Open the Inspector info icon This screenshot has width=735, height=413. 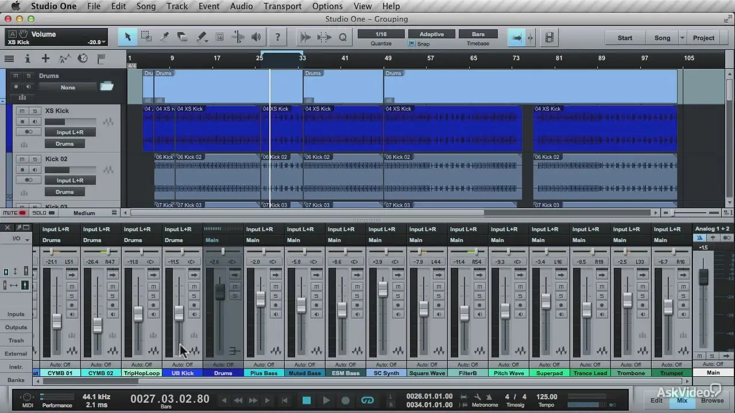(x=27, y=59)
